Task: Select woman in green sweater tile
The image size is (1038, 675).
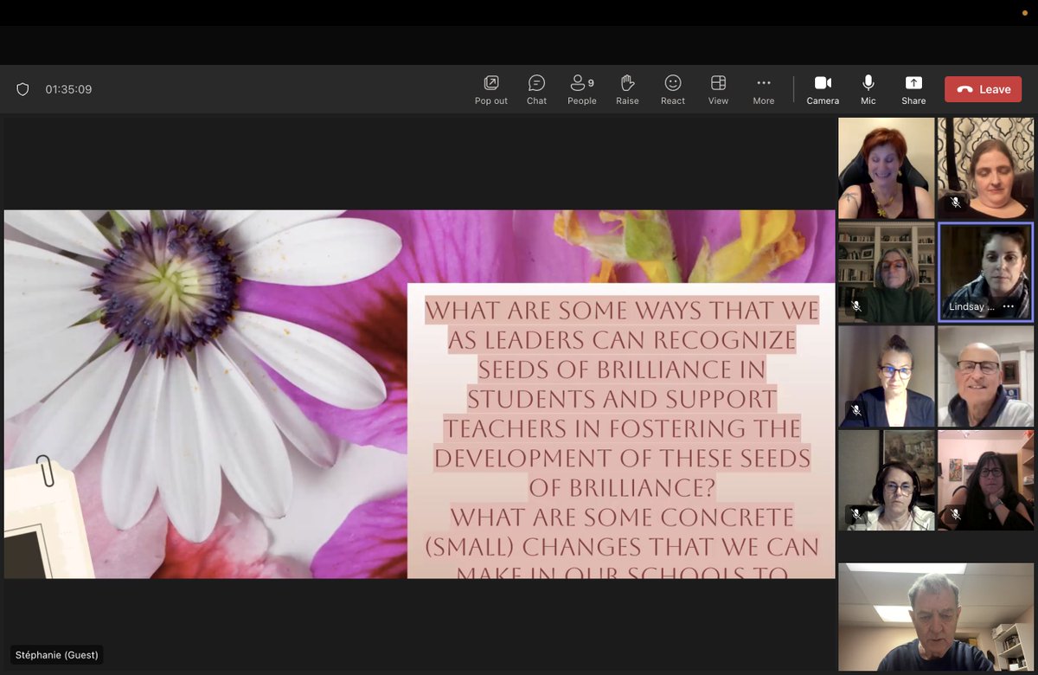Action: click(887, 272)
